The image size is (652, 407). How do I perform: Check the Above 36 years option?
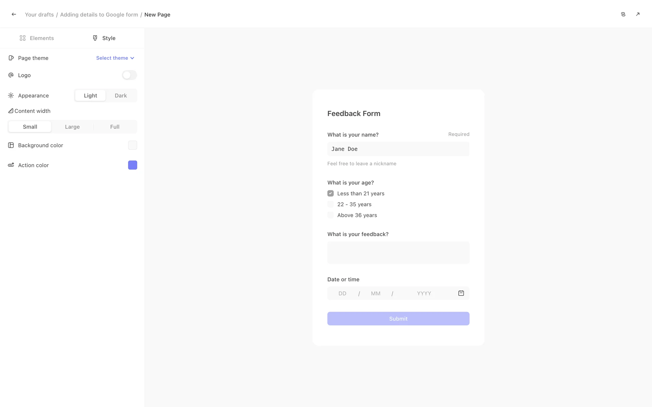click(330, 215)
